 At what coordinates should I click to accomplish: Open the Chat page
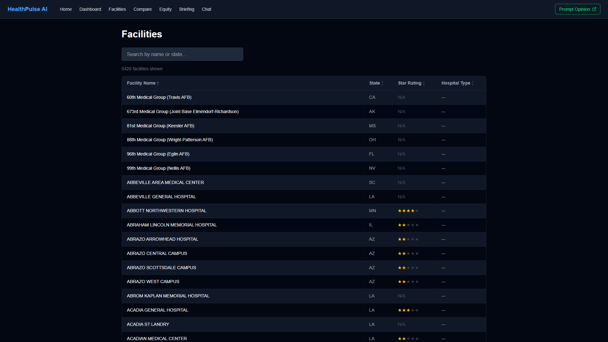[x=206, y=9]
